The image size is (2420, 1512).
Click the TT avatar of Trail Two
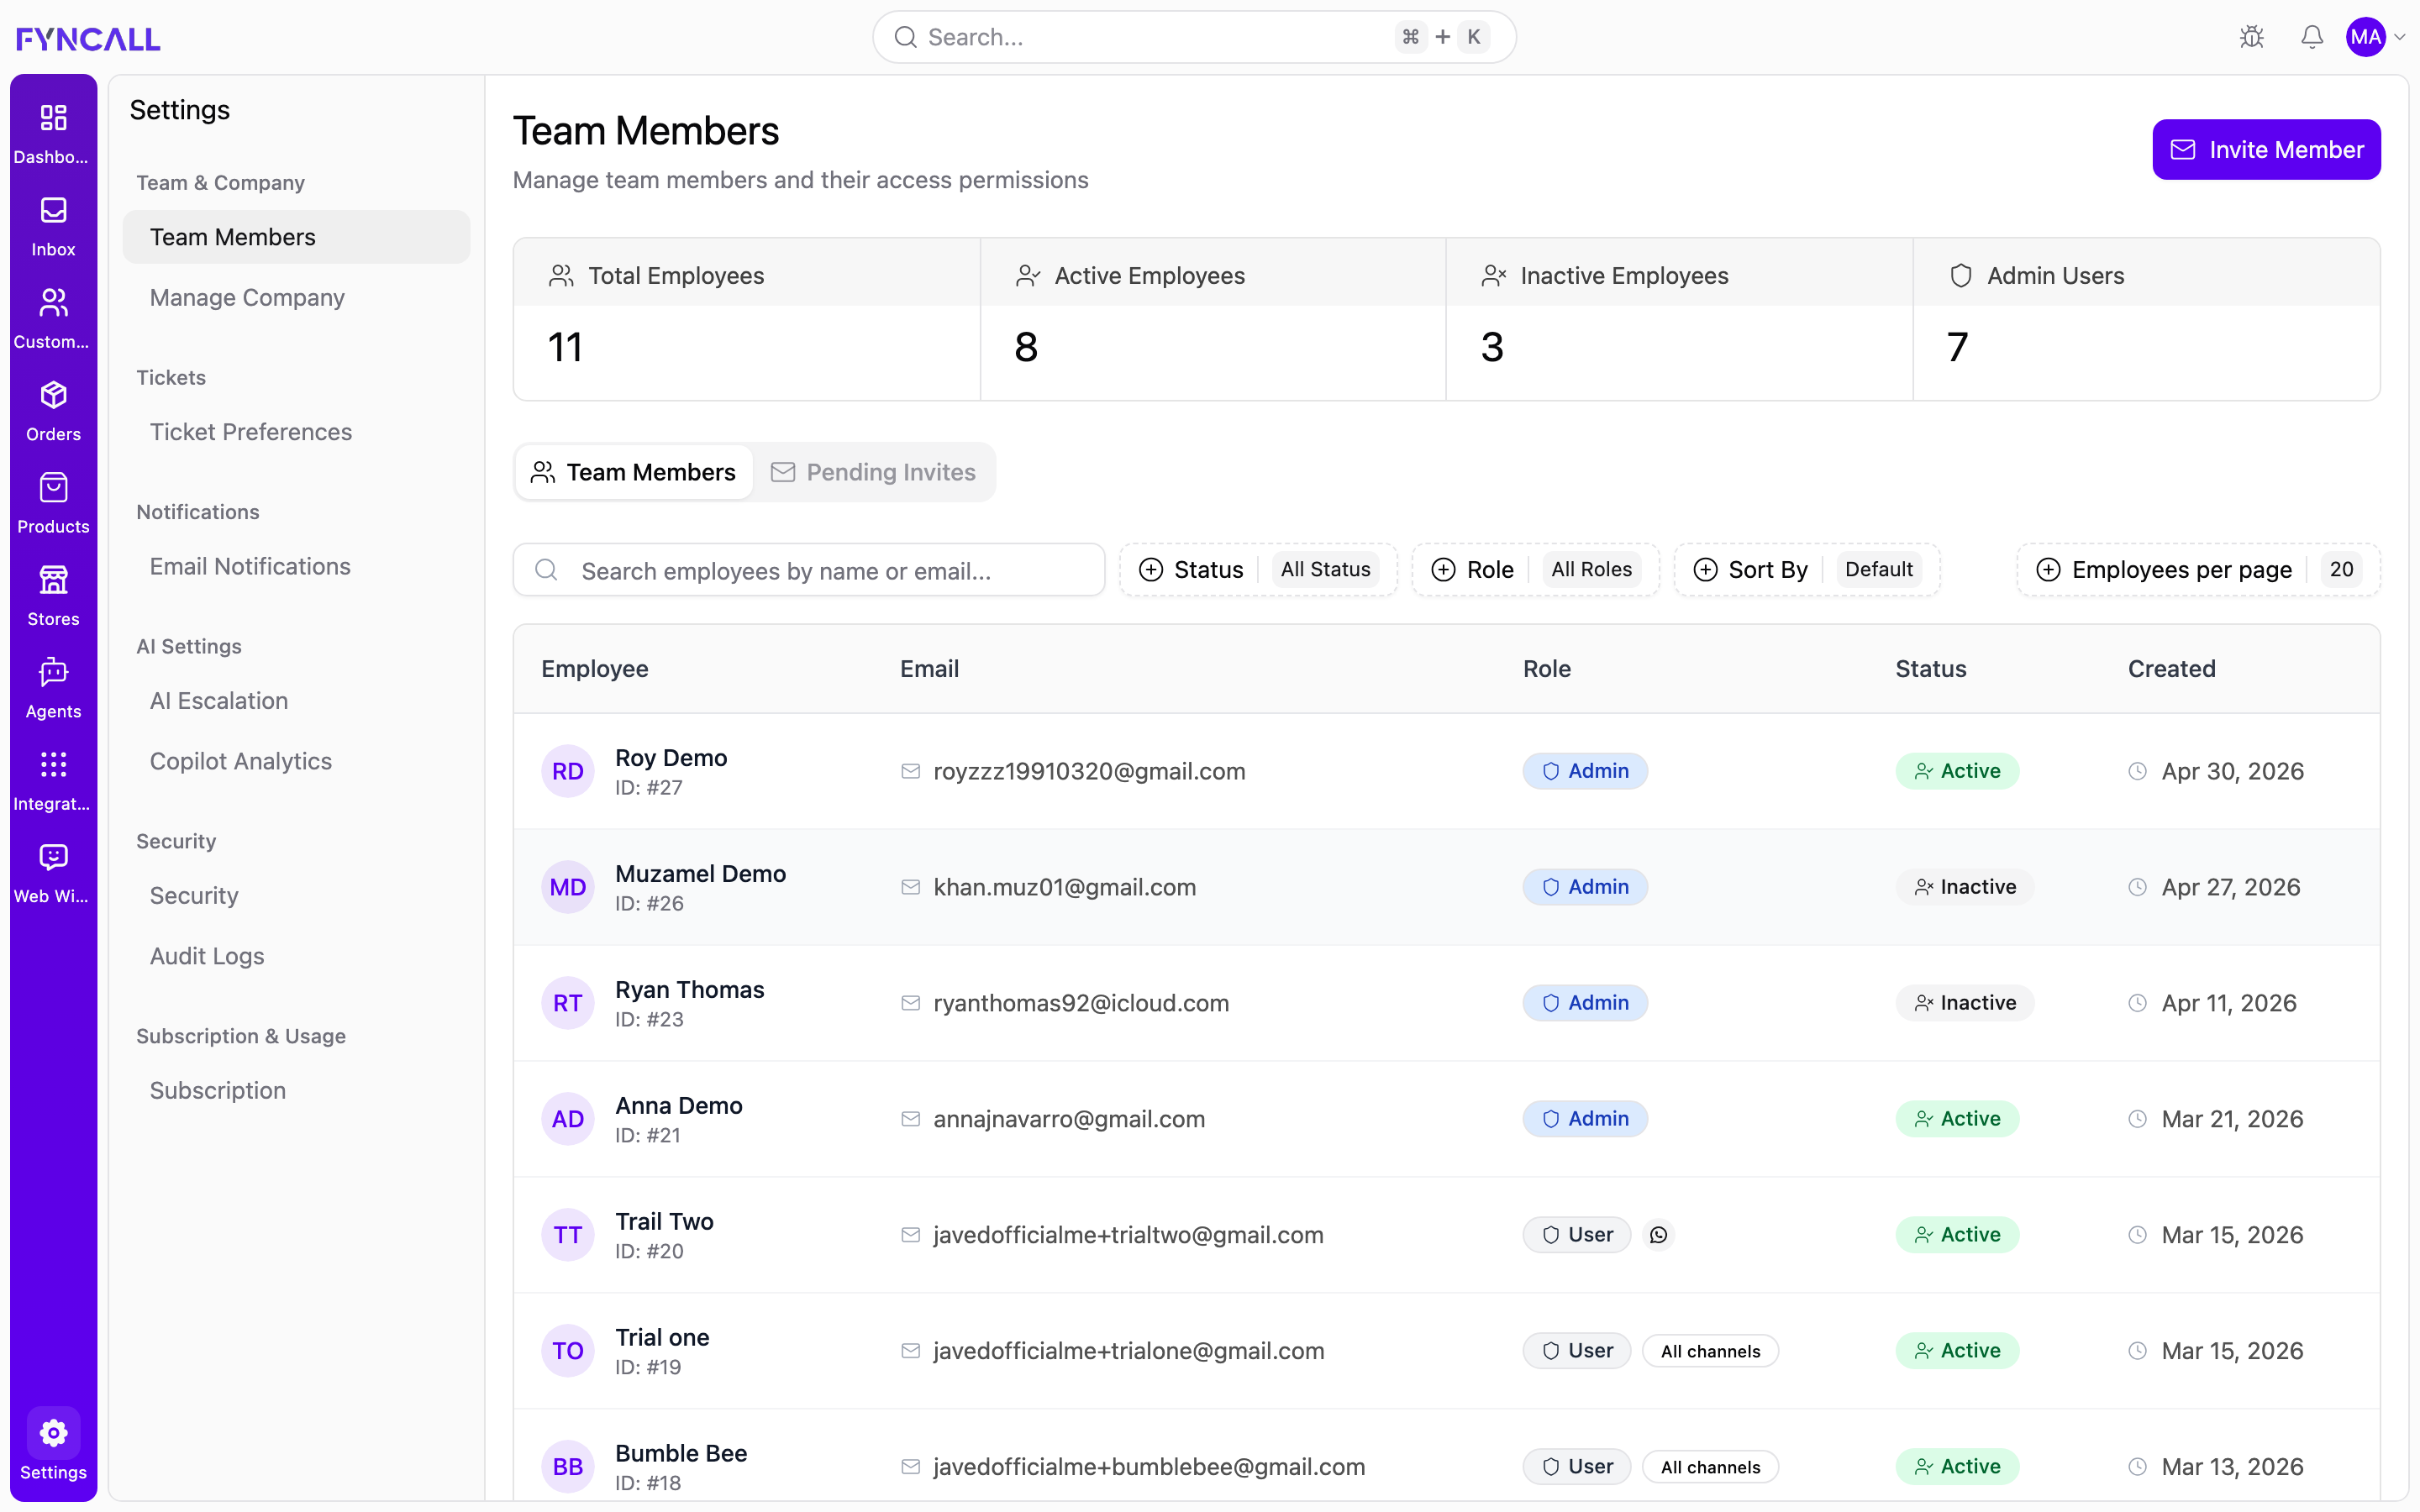point(568,1235)
